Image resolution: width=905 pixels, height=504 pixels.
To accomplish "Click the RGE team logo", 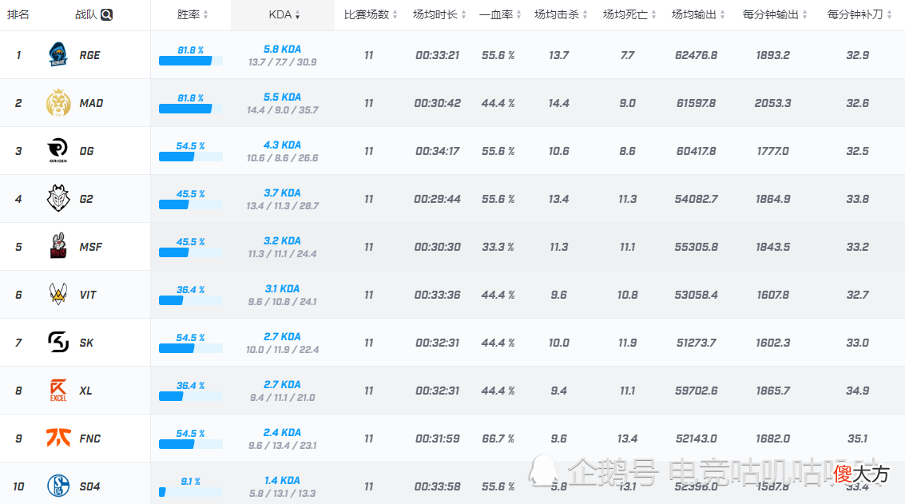I will pyautogui.click(x=58, y=55).
